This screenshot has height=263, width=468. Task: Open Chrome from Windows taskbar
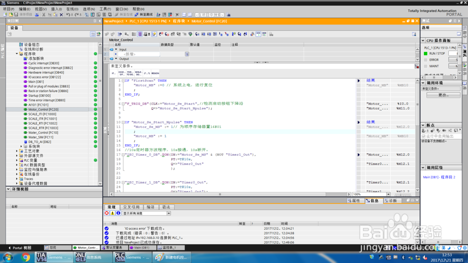coord(26,257)
